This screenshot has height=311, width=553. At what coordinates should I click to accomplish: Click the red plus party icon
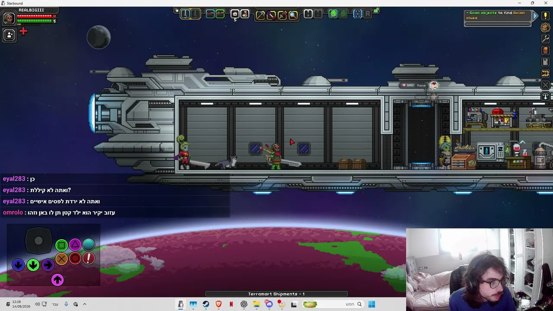(23, 31)
